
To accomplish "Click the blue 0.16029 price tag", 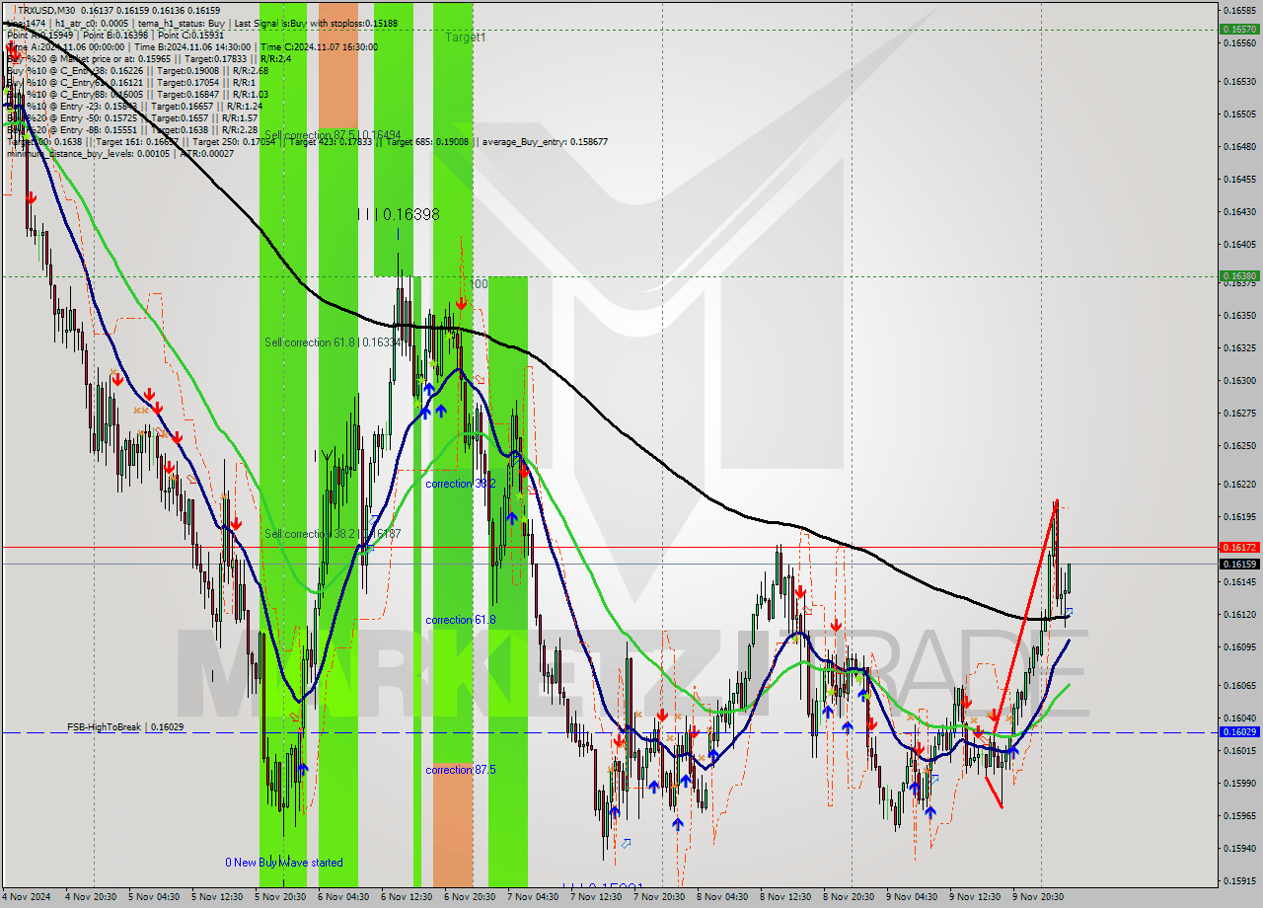I will point(1239,732).
